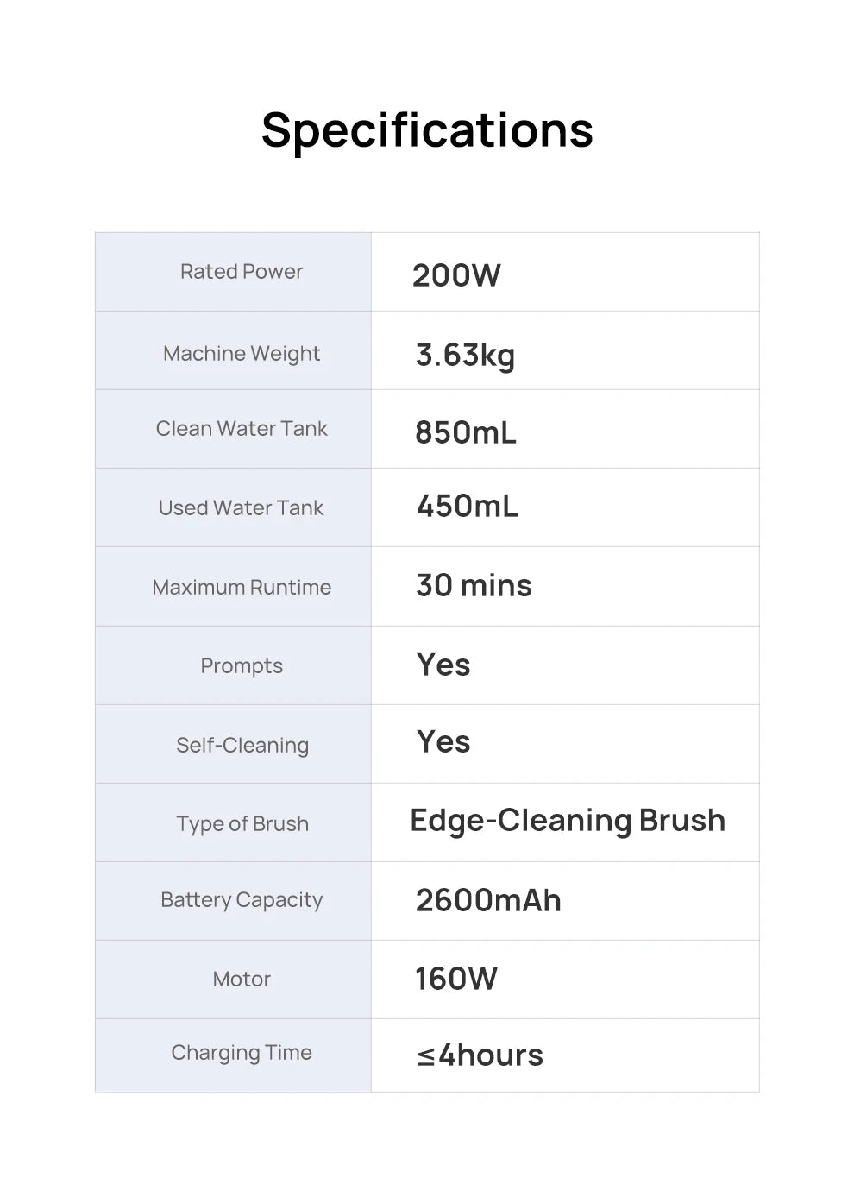Viewport: 854px width, 1197px height.
Task: Select the Maximum Runtime label
Action: [242, 588]
